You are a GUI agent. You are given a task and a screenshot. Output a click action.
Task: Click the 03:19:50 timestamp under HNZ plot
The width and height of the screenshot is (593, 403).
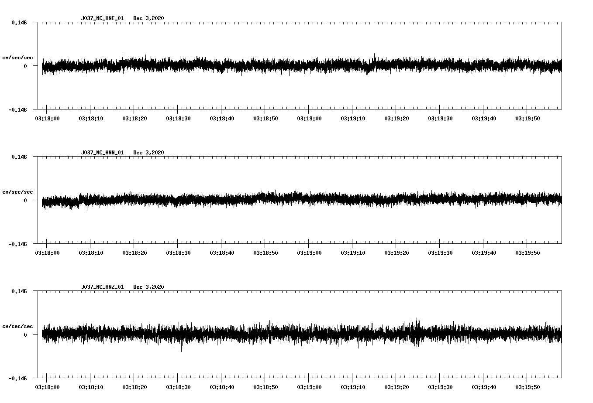tap(527, 386)
